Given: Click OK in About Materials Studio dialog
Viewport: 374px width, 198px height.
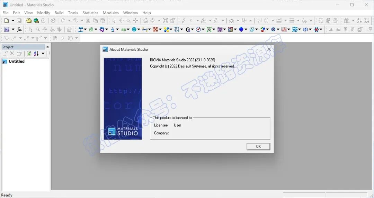Looking at the screenshot, I should (258, 146).
